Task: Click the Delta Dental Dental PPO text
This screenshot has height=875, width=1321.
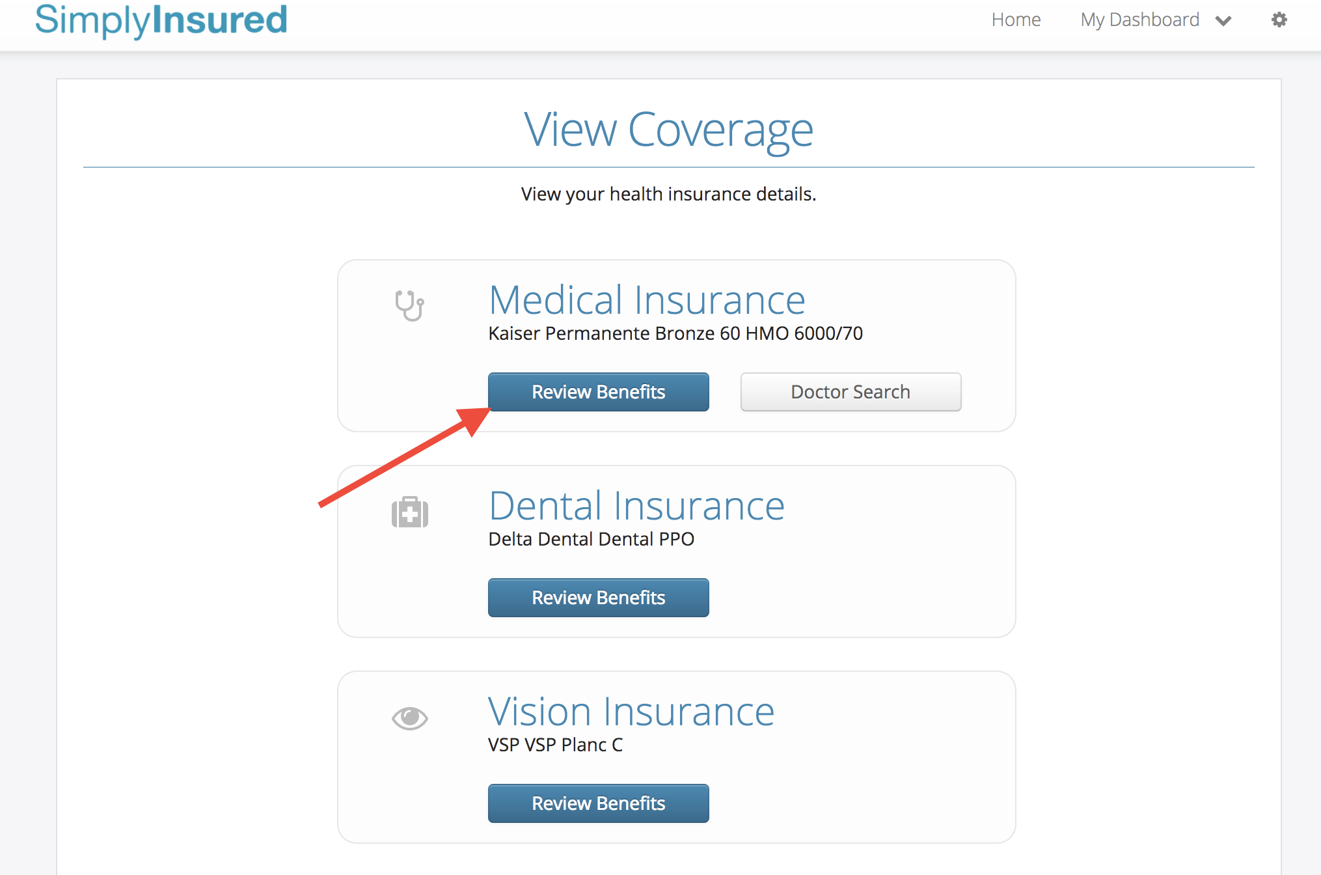Action: click(591, 538)
